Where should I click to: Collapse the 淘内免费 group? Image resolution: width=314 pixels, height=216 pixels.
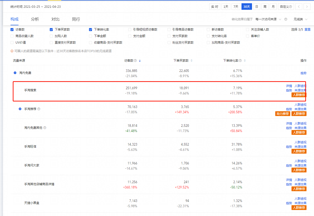tap(15, 73)
